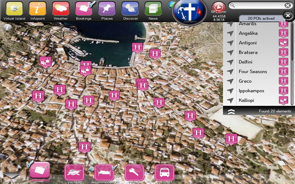Select Four Seasons in the POI list

click(x=253, y=71)
